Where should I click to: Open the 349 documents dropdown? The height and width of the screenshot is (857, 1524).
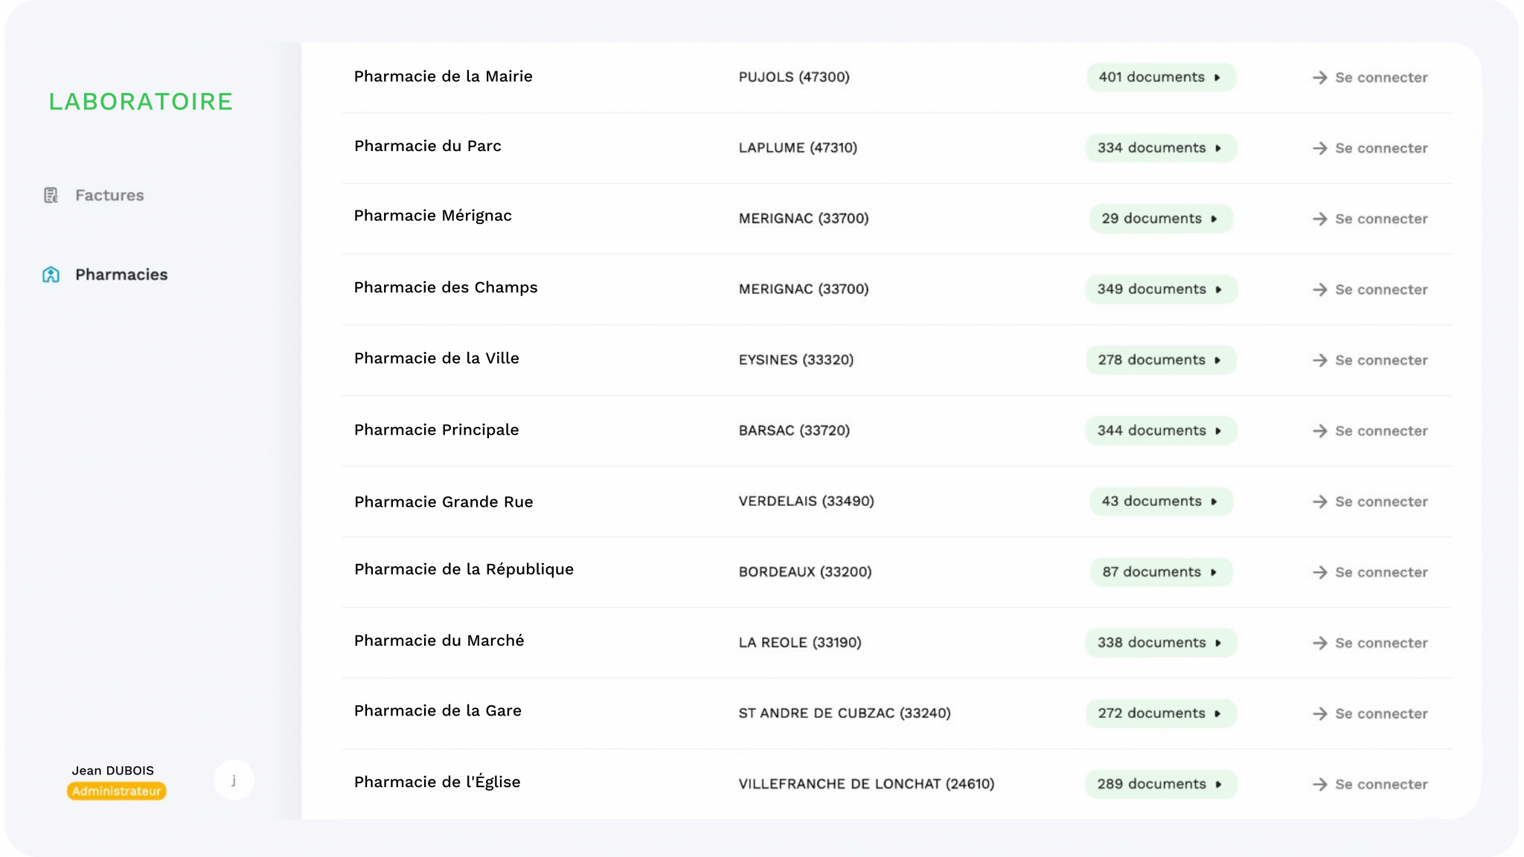point(1161,289)
